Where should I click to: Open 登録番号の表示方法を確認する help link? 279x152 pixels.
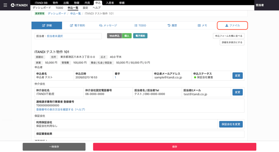click(61, 109)
